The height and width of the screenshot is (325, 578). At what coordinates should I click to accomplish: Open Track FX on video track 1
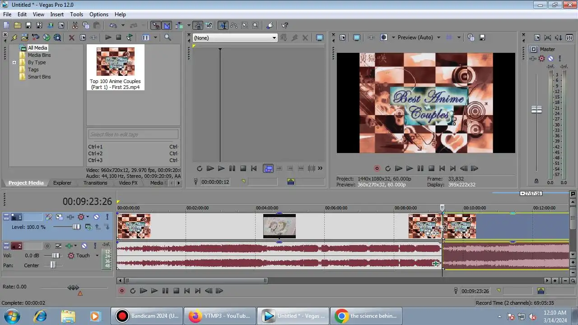(70, 217)
